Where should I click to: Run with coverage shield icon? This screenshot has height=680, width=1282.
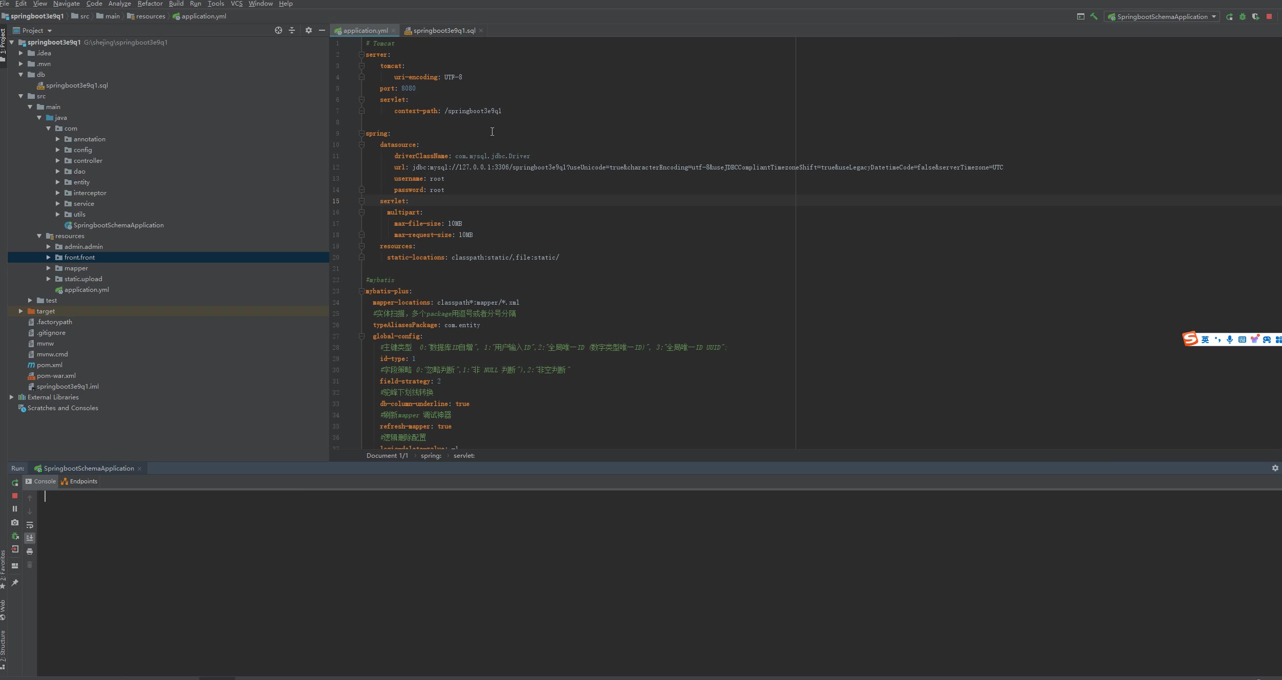pyautogui.click(x=1256, y=17)
